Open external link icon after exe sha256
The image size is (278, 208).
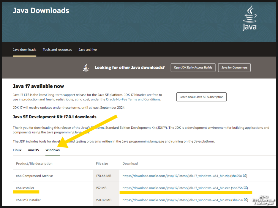pyautogui.click(x=245, y=187)
